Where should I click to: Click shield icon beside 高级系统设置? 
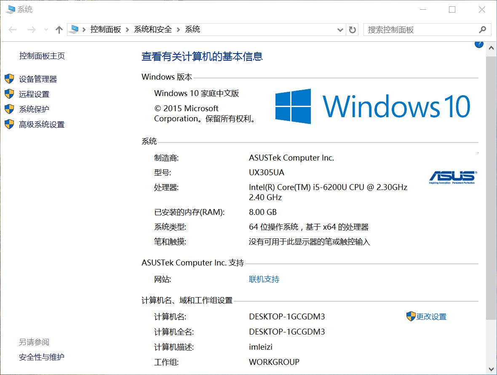tap(10, 124)
